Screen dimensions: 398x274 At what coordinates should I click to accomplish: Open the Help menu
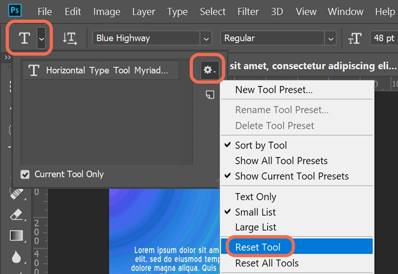tap(385, 12)
